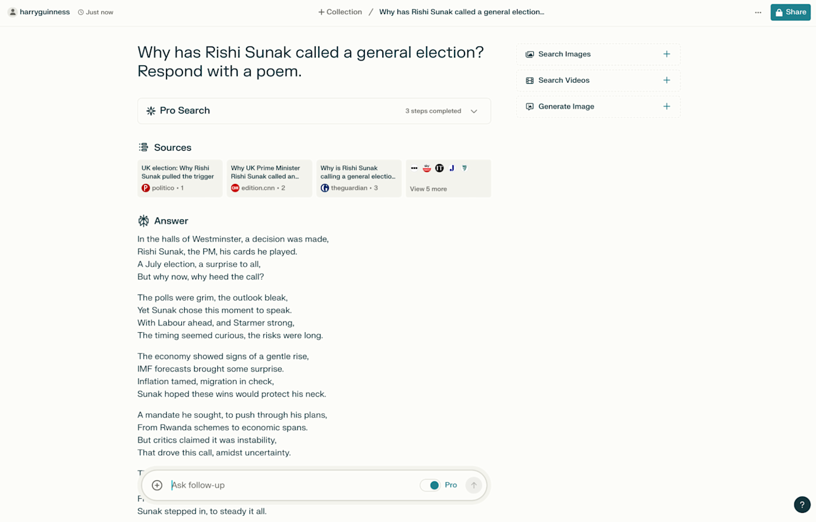Expand the Pro Search steps chevron

(x=474, y=111)
